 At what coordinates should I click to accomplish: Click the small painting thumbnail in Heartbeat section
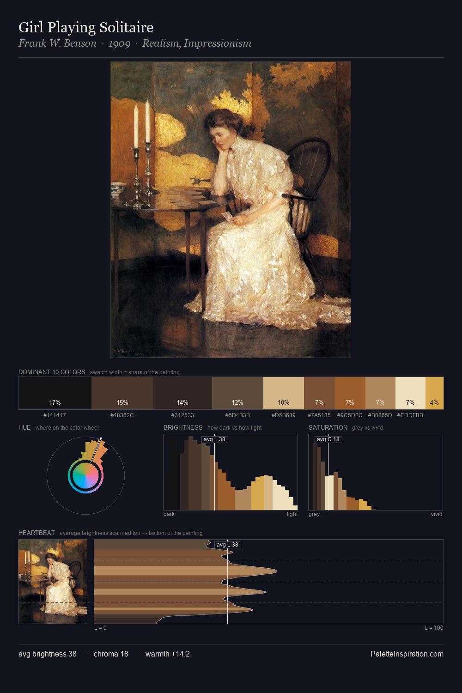(53, 582)
